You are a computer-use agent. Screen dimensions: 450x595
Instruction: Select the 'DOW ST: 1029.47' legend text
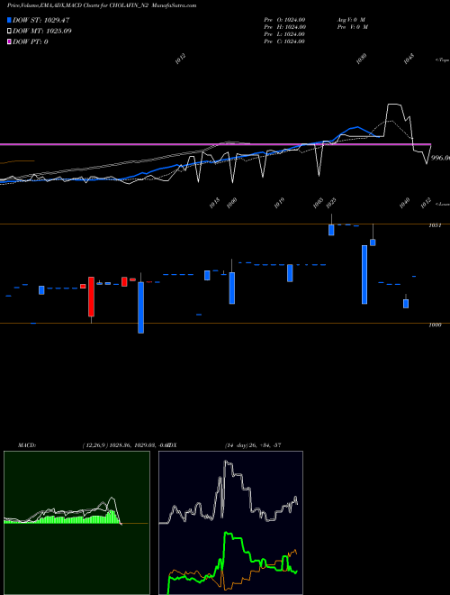(x=40, y=20)
